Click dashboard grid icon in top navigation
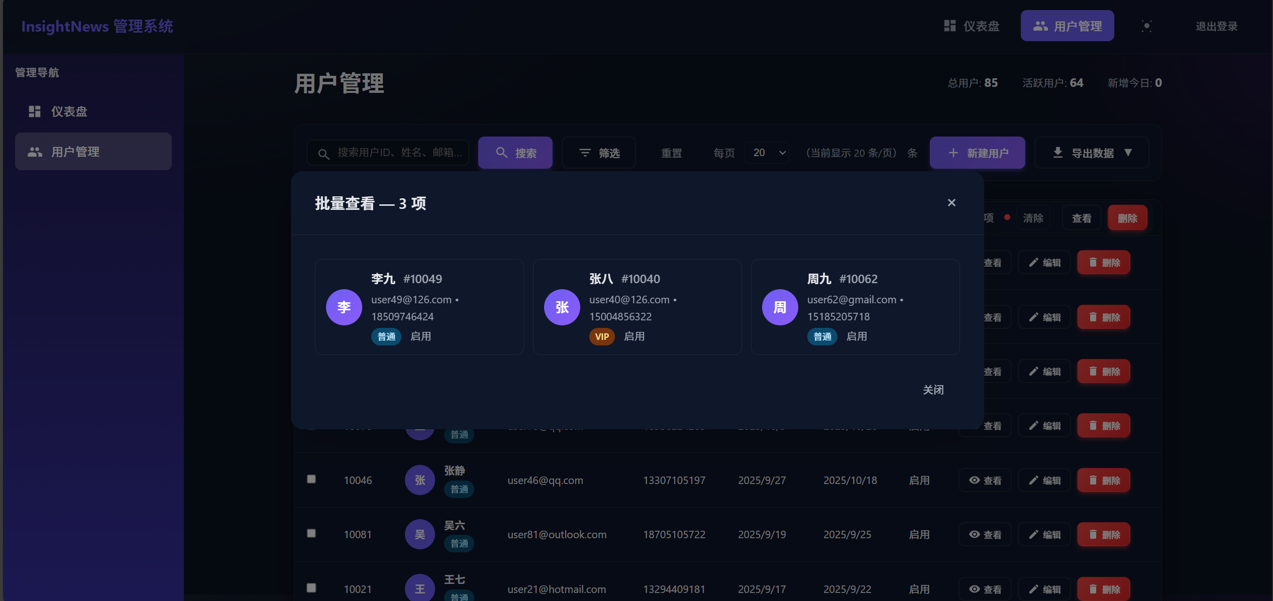This screenshot has width=1273, height=601. 949,26
